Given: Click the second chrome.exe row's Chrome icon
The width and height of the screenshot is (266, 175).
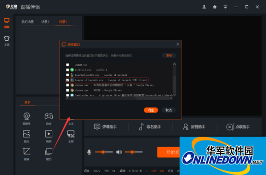Looking at the screenshot, I should pos(72,90).
